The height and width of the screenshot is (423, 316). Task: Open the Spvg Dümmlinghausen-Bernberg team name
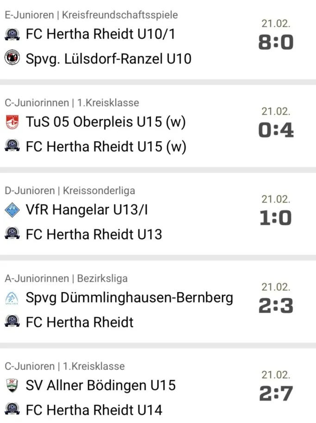point(129,298)
